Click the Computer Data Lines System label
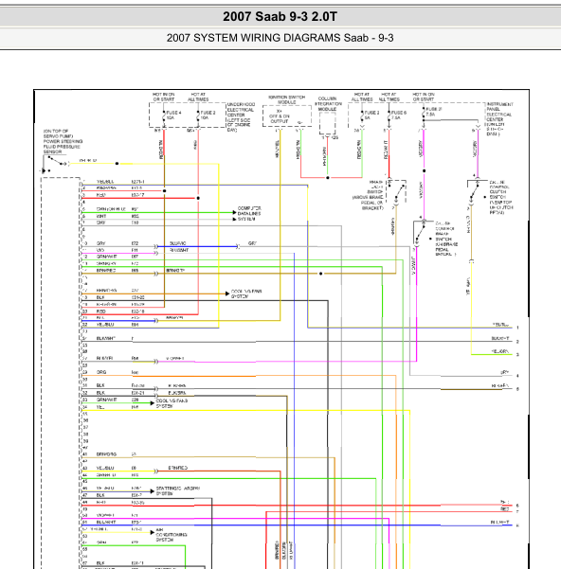The image size is (561, 569). (249, 214)
